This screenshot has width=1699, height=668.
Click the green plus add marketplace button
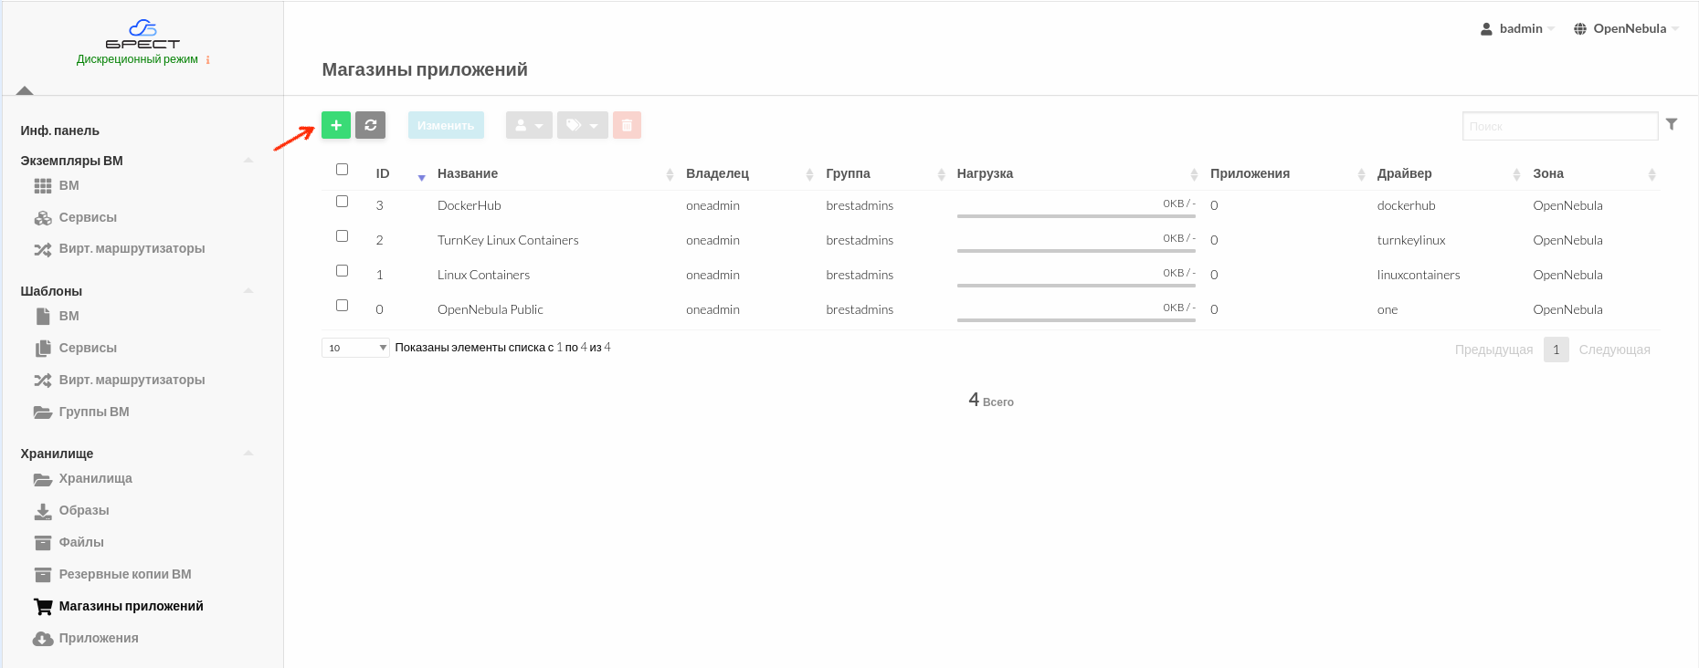[x=335, y=125]
